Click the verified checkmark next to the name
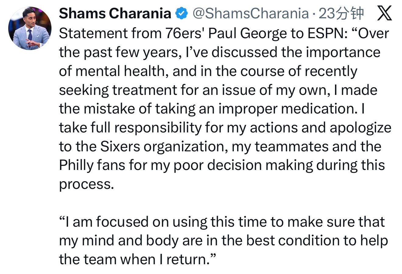Viewport: 402px width, 274px height. coord(181,13)
